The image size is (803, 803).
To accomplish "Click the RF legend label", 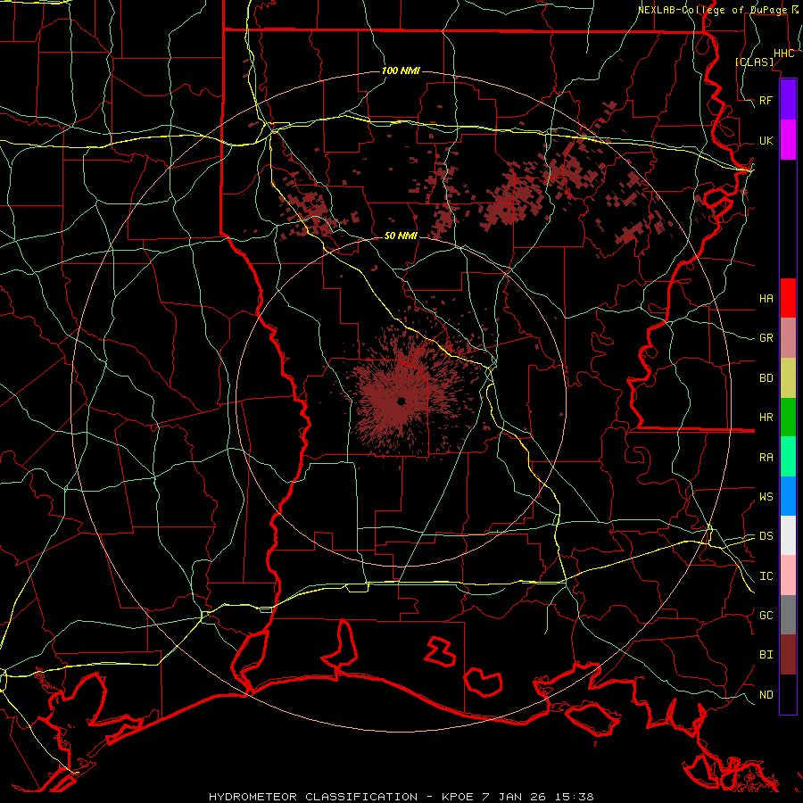I will (766, 100).
